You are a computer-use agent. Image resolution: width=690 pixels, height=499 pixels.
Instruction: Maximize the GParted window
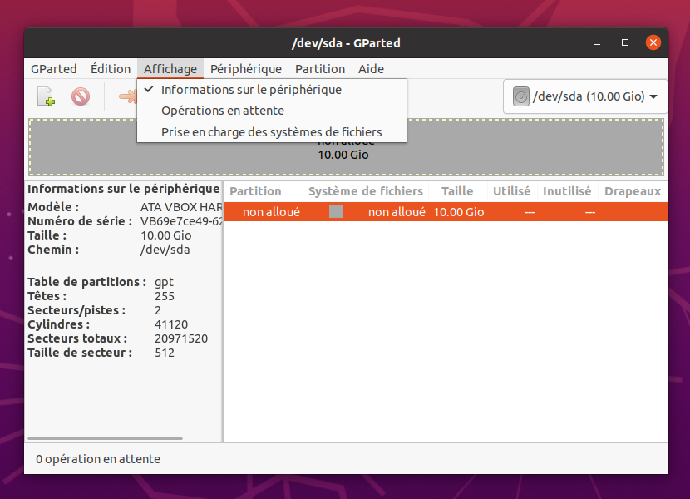tap(625, 42)
